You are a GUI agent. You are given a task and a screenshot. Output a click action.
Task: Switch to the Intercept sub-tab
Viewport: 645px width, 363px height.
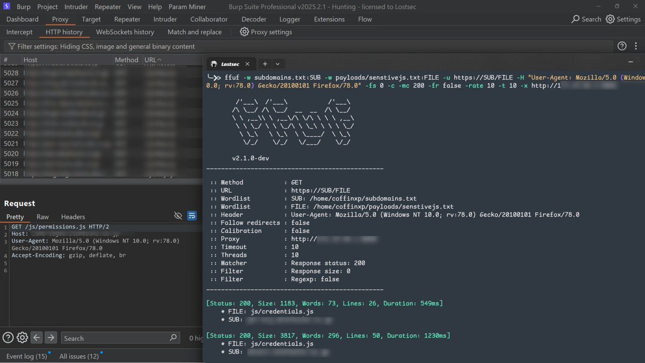tap(19, 32)
